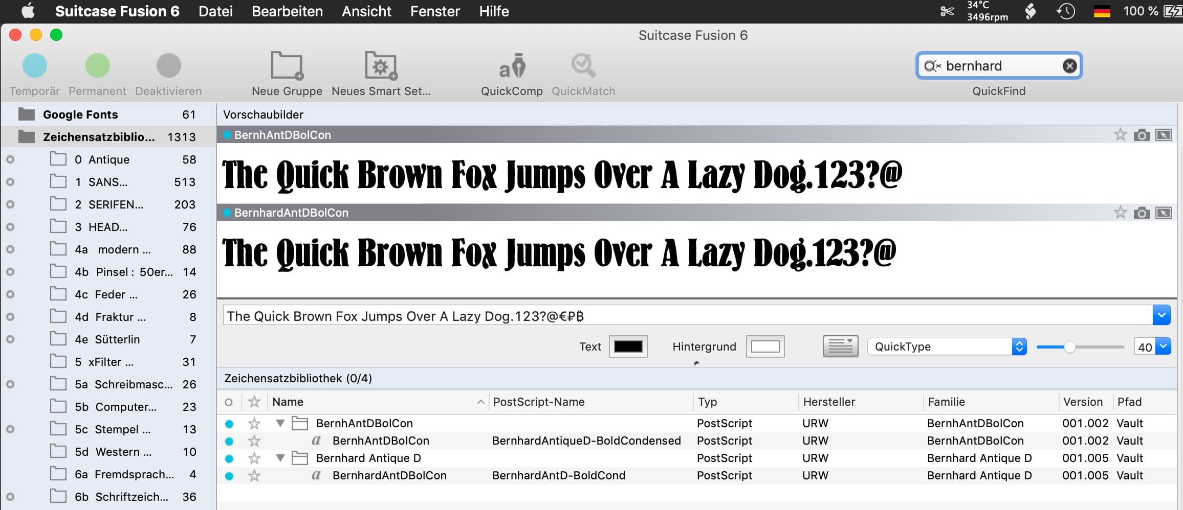
Task: Click the German flag input source icon
Action: [1102, 11]
